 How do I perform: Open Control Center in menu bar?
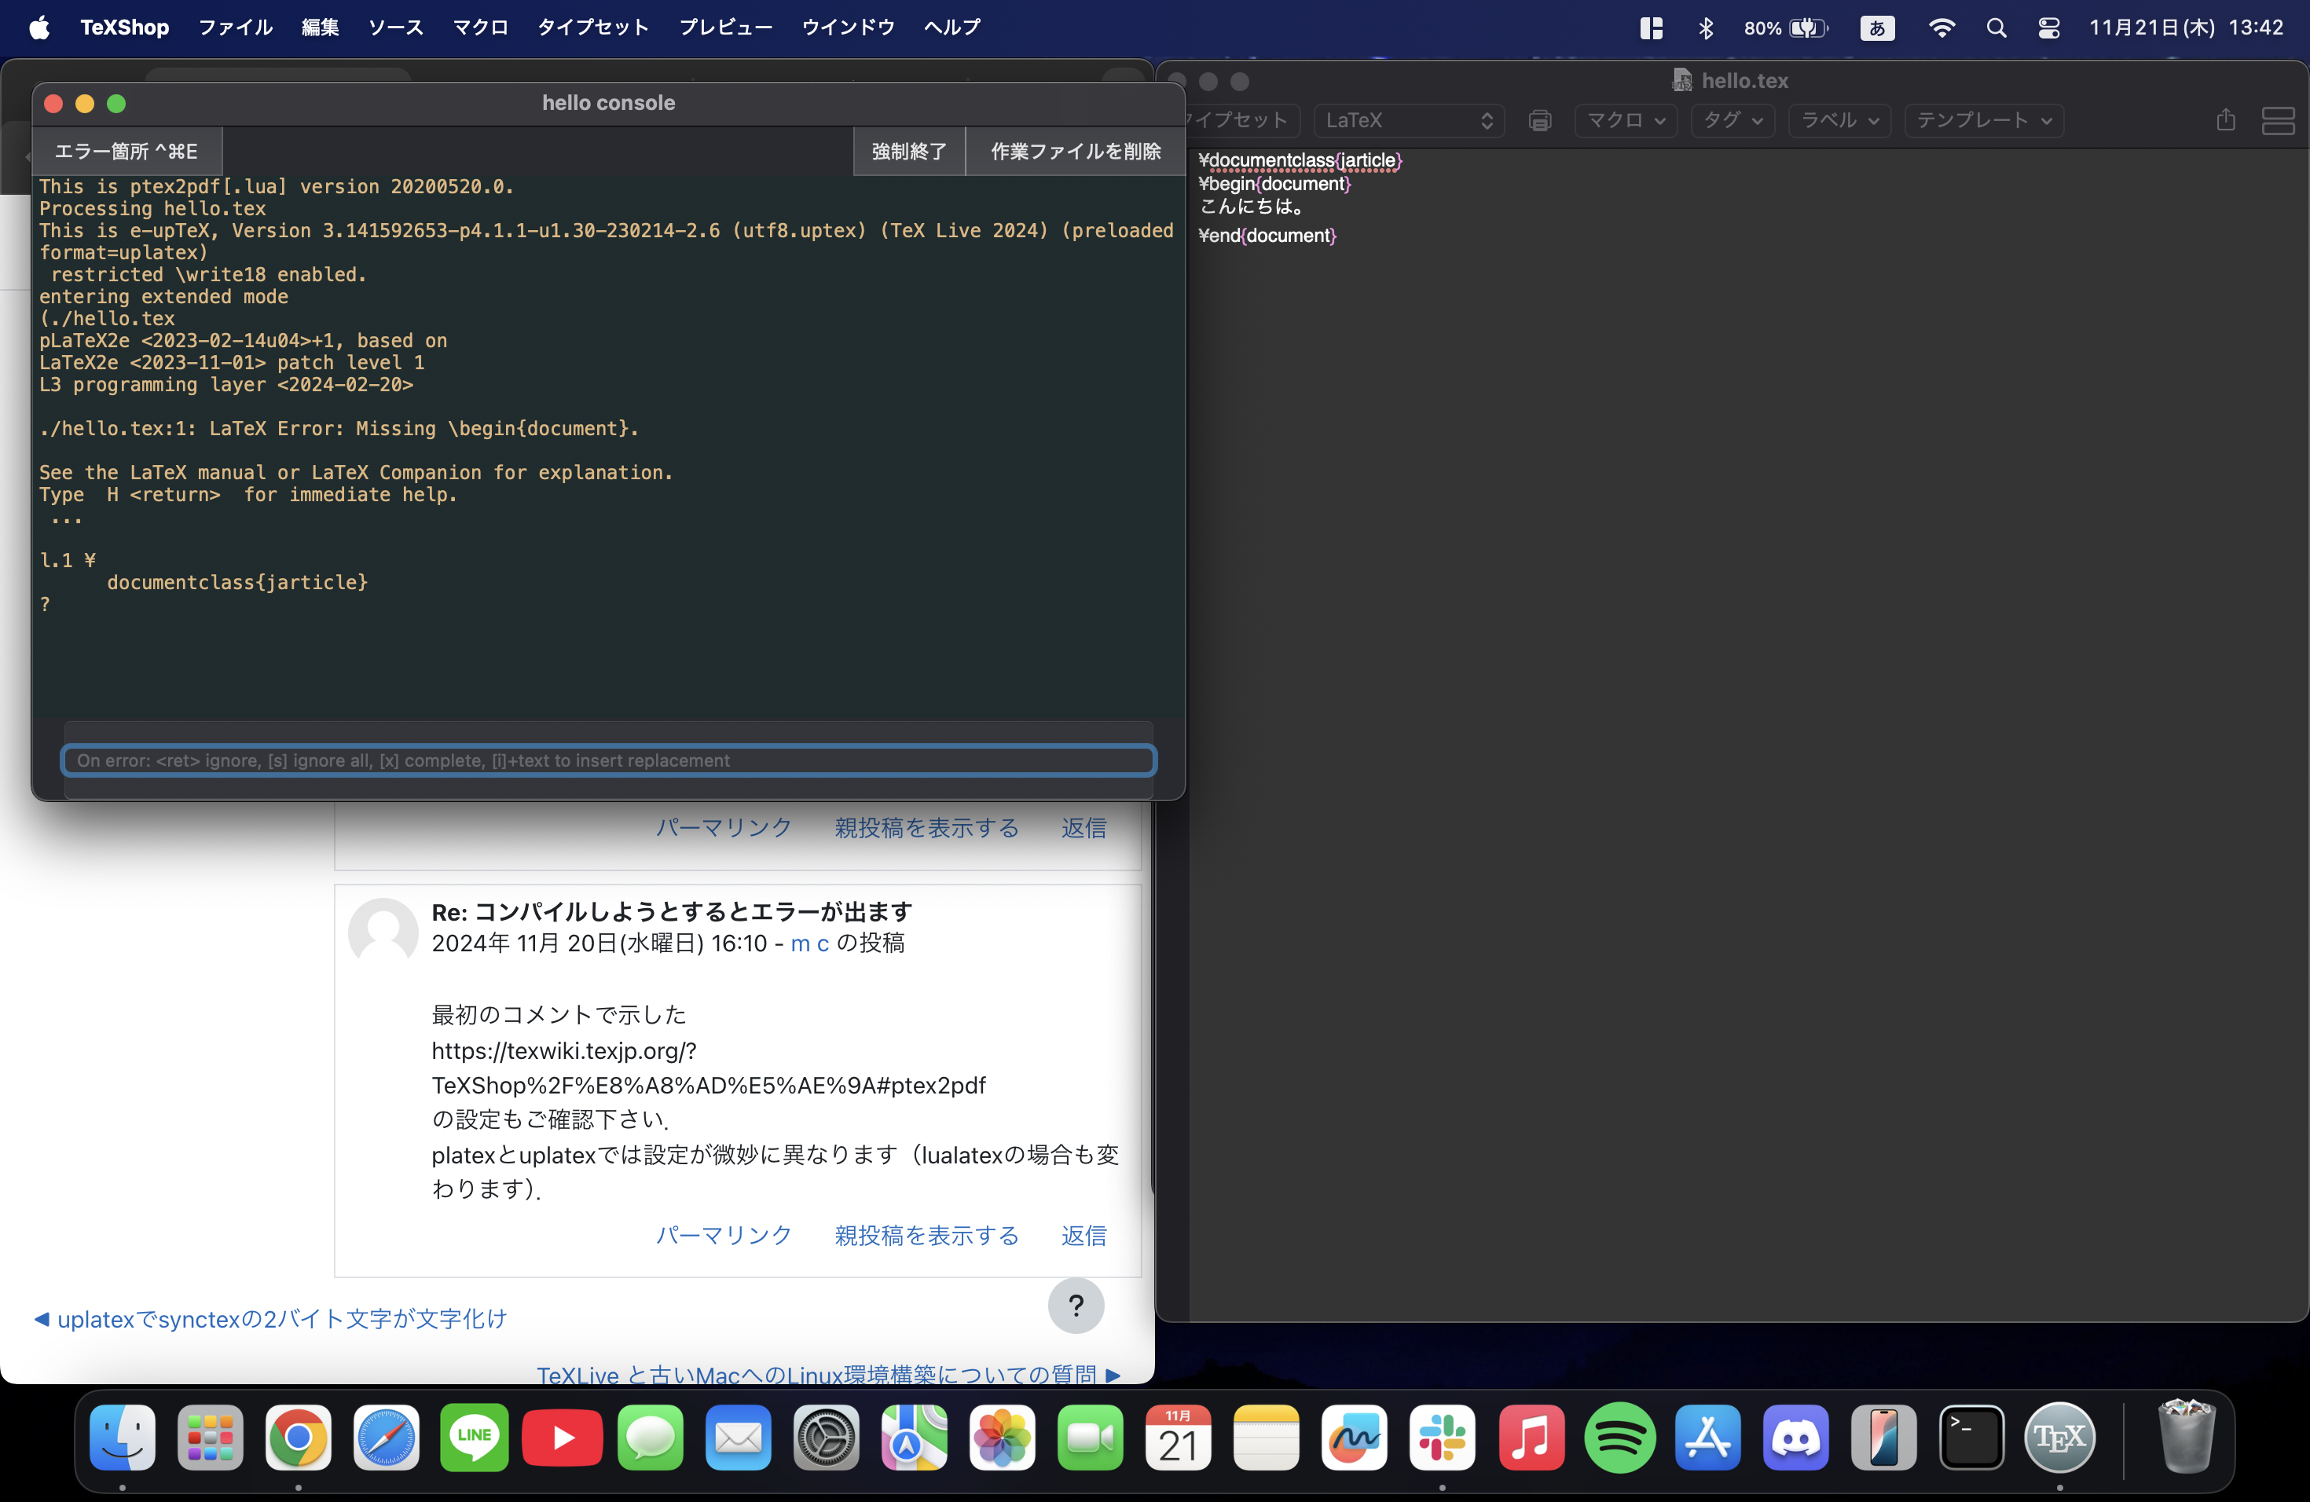pyautogui.click(x=2048, y=27)
